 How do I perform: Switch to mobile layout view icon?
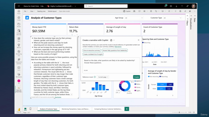pos(30,109)
